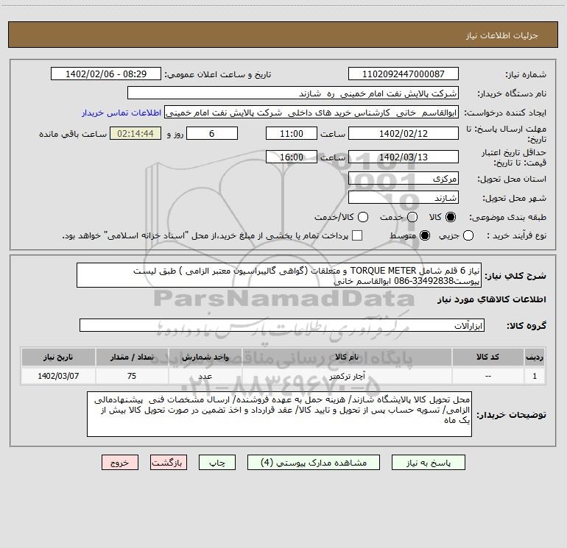Click the response deadline date 1402/02/12
567x548 pixels.
(x=404, y=133)
